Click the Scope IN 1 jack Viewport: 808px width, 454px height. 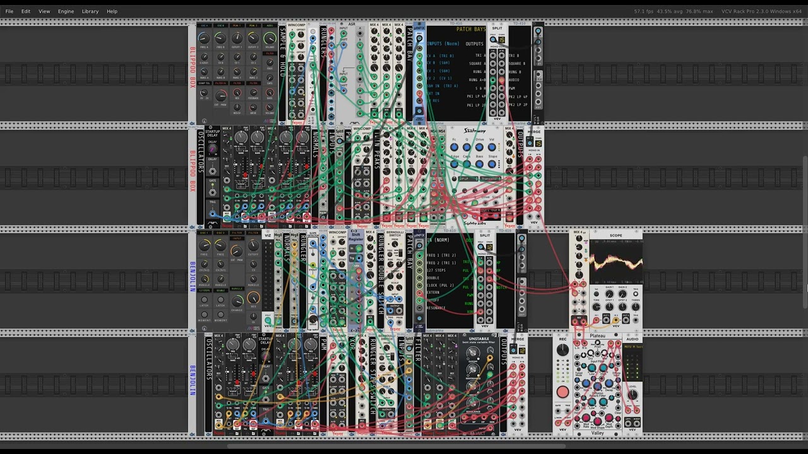pos(596,320)
